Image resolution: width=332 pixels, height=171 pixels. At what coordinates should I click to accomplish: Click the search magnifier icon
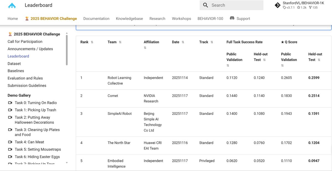[205, 5]
